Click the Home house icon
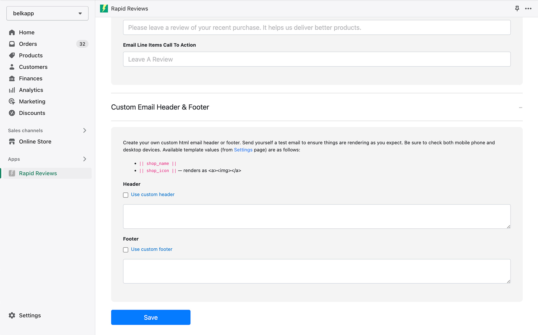Image resolution: width=538 pixels, height=335 pixels. click(x=12, y=32)
